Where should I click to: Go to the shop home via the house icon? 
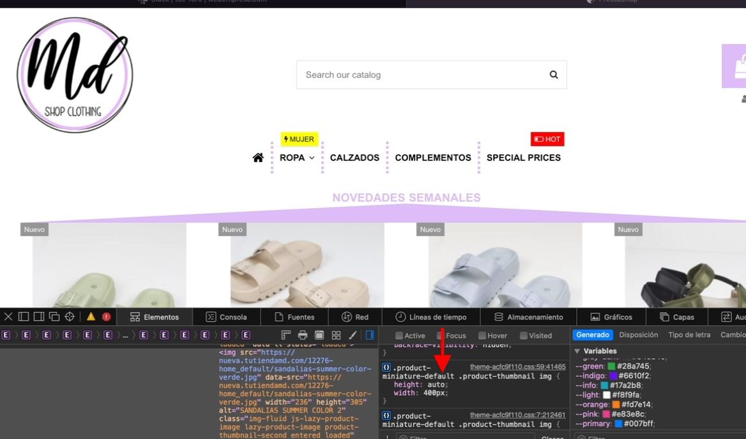[x=258, y=157]
